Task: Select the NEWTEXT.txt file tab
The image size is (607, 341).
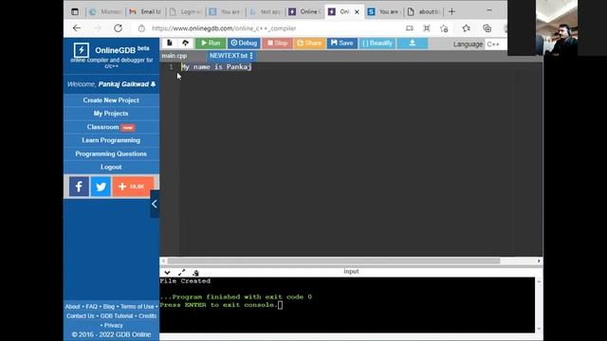Action: [x=228, y=56]
